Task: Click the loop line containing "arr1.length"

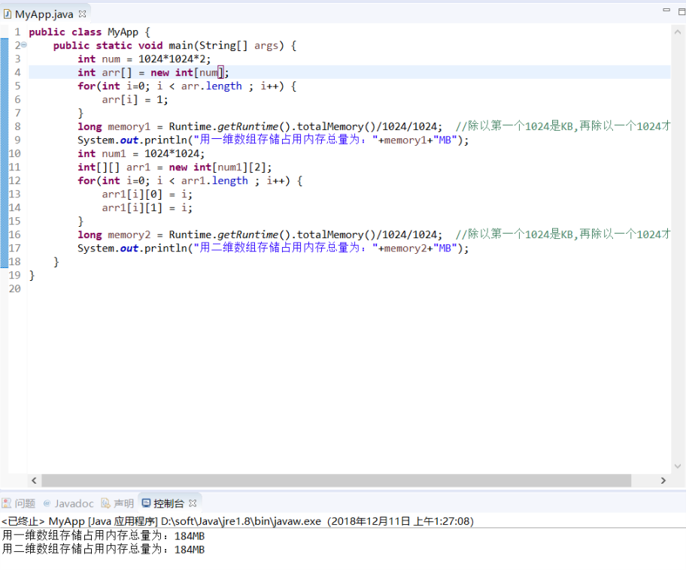Action: pyautogui.click(x=190, y=181)
